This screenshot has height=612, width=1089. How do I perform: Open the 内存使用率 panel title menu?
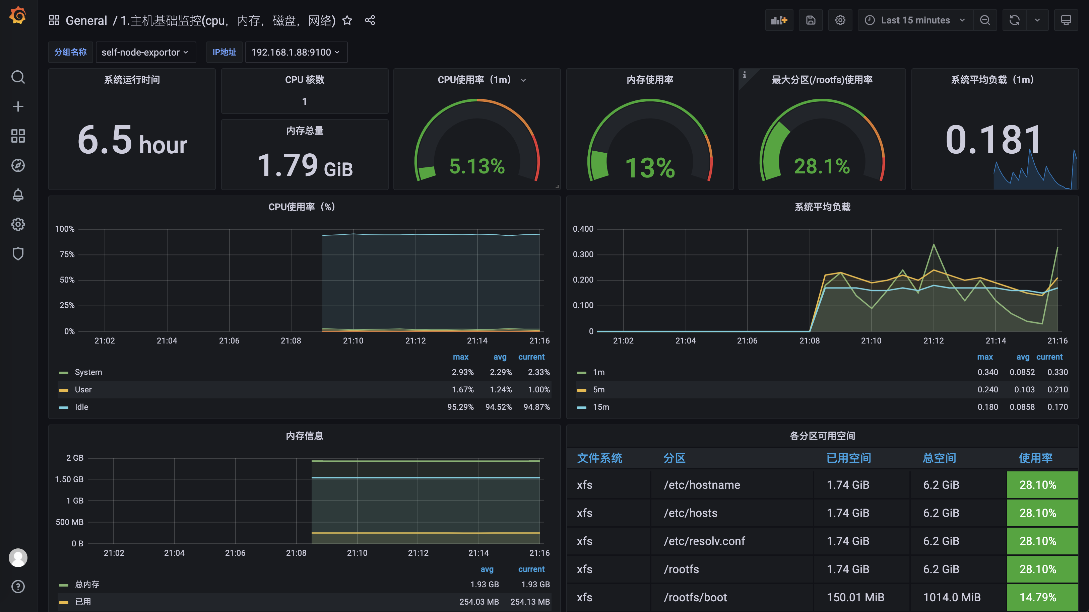click(x=650, y=80)
